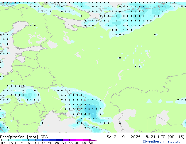Click the 35–40 mm legend color swatch
Image resolution: width=186 pixels, height=144 pixels.
(73, 140)
